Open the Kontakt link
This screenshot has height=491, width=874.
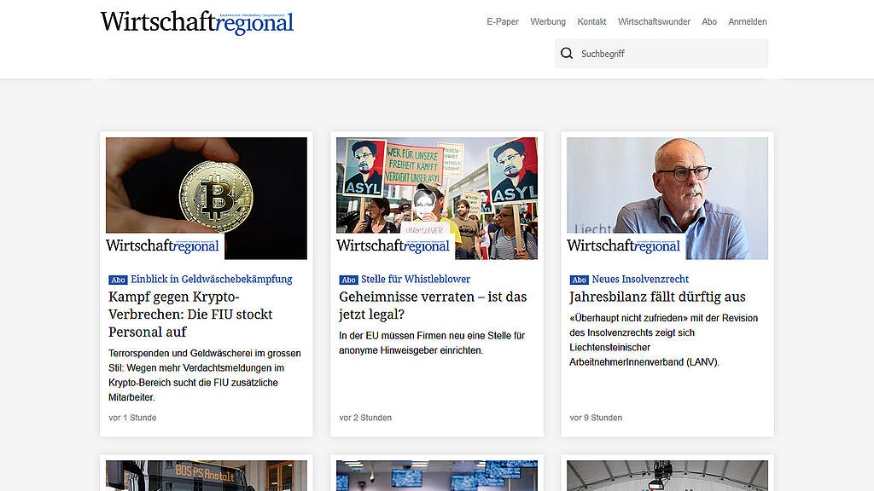[591, 21]
